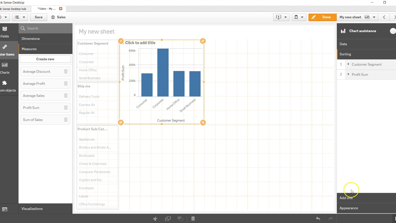Open the Visualizations panel

coord(45,209)
